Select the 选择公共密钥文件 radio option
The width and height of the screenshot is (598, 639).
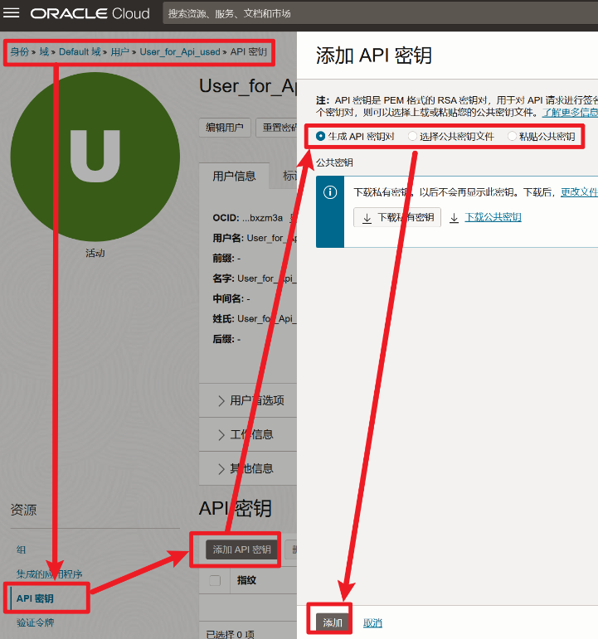click(413, 136)
